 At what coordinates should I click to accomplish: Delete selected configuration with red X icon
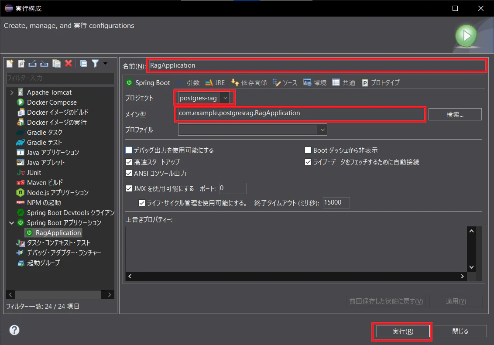[x=69, y=63]
